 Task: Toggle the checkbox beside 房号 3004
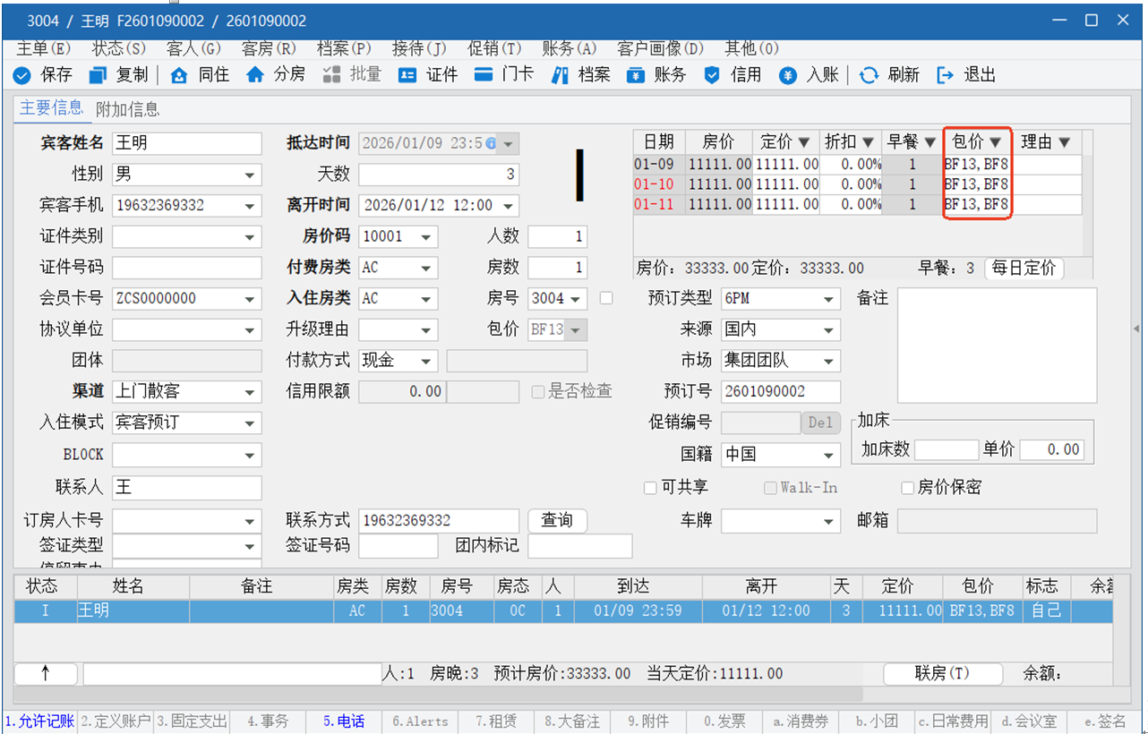coord(606,298)
